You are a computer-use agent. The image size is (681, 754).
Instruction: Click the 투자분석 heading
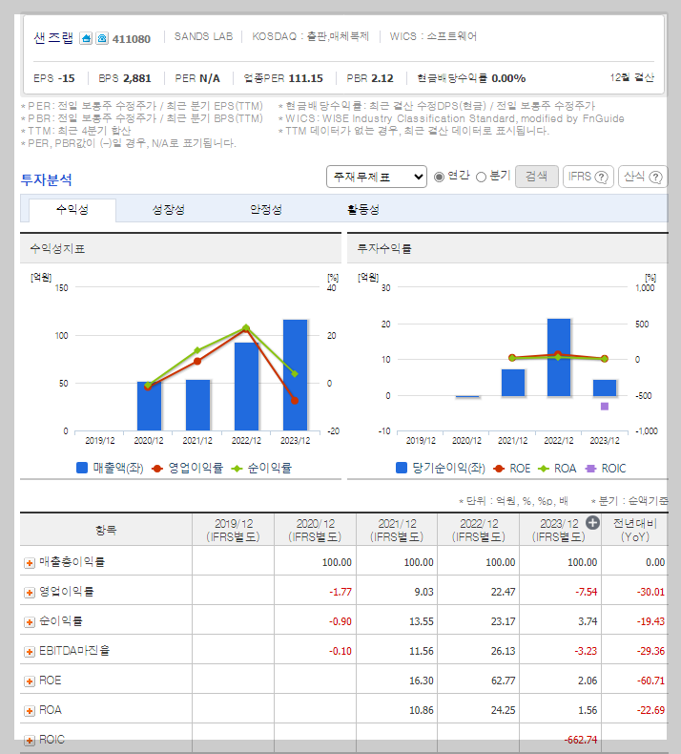tap(46, 179)
